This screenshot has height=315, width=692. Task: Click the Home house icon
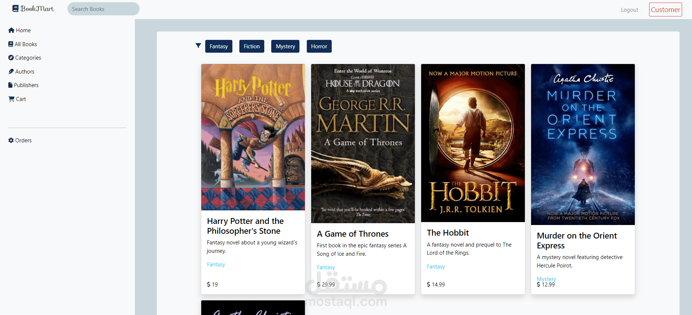11,30
